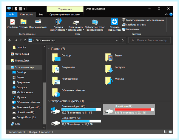Collapse the Устройства и диски (3) group
179x140 pixels.
coord(49,101)
